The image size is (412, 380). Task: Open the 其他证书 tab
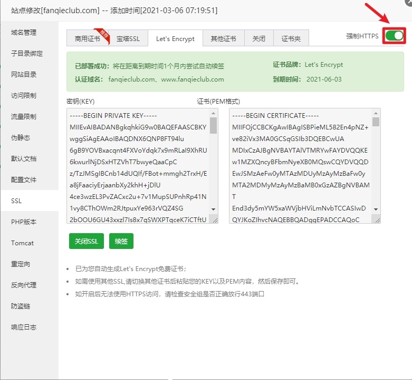pyautogui.click(x=223, y=39)
